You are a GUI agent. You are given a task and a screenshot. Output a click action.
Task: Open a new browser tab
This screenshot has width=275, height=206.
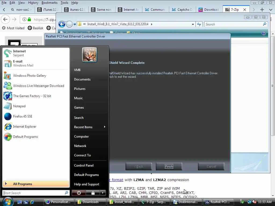tap(262, 10)
